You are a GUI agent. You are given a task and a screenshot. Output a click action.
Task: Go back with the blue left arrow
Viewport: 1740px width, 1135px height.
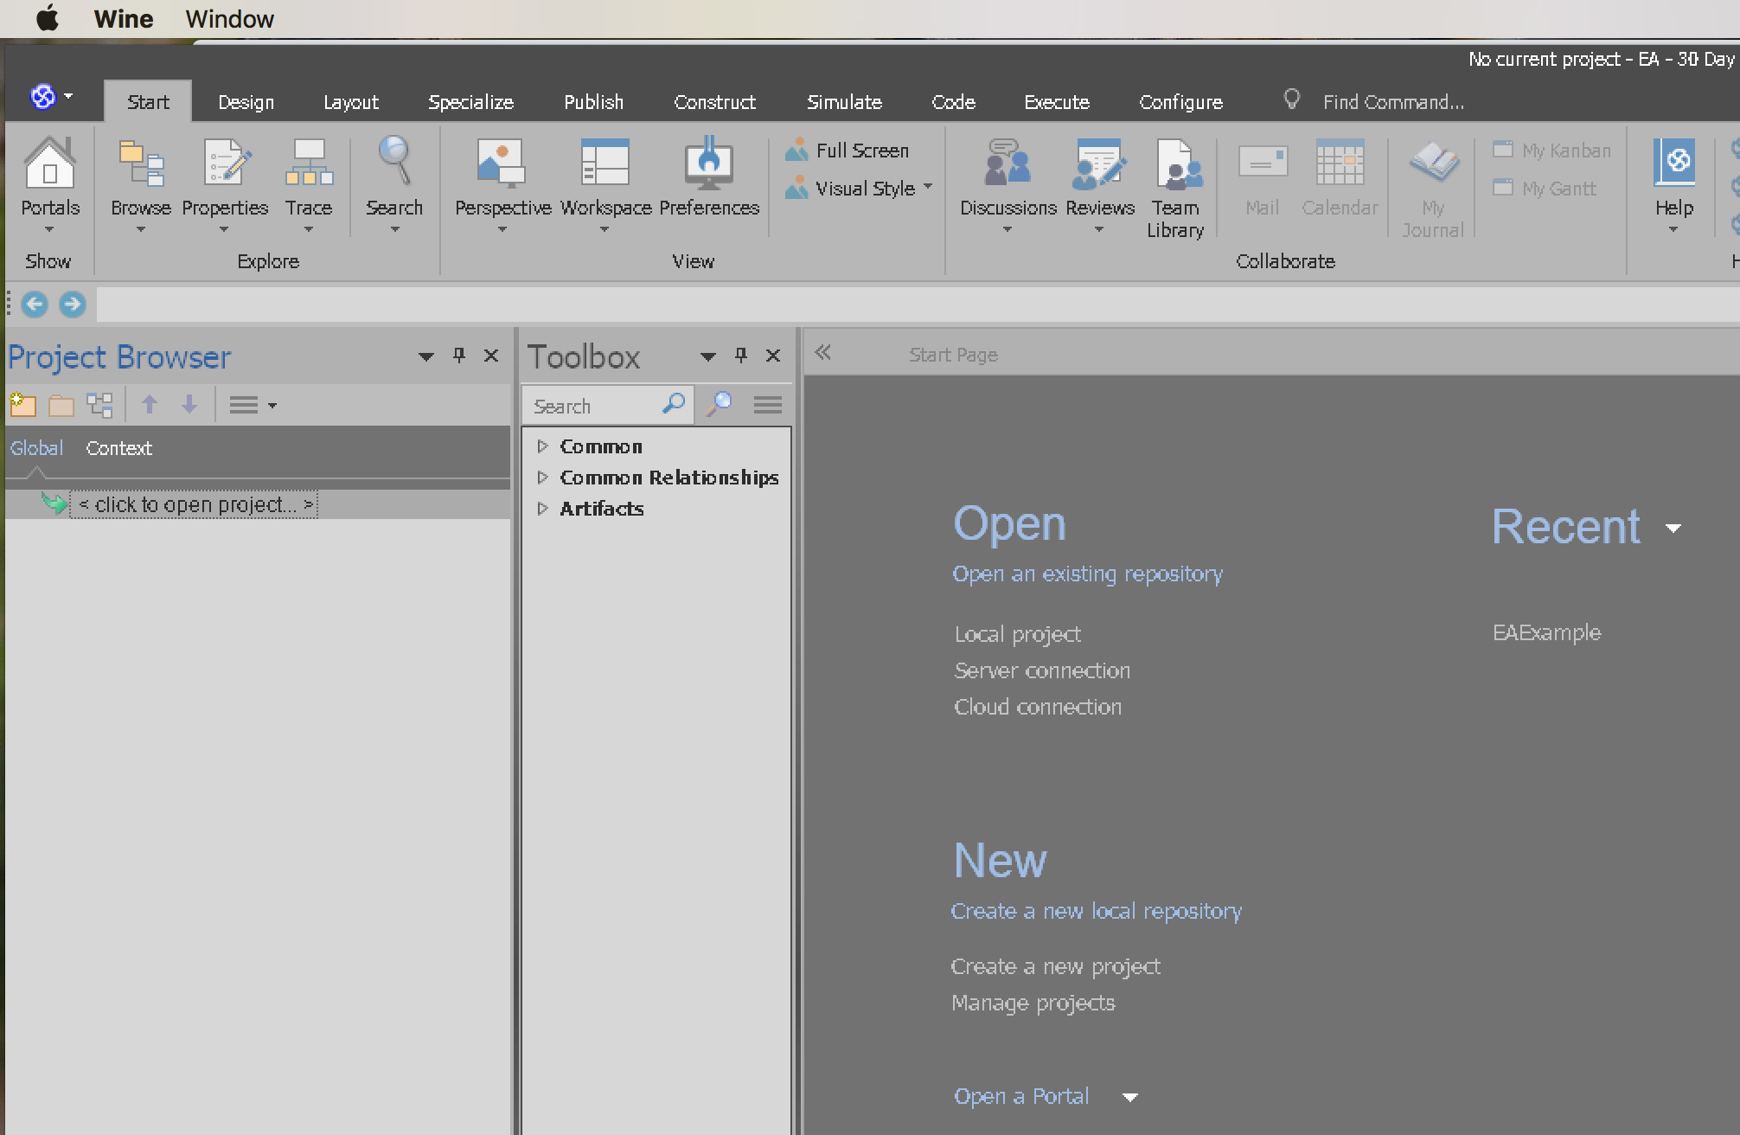[35, 304]
